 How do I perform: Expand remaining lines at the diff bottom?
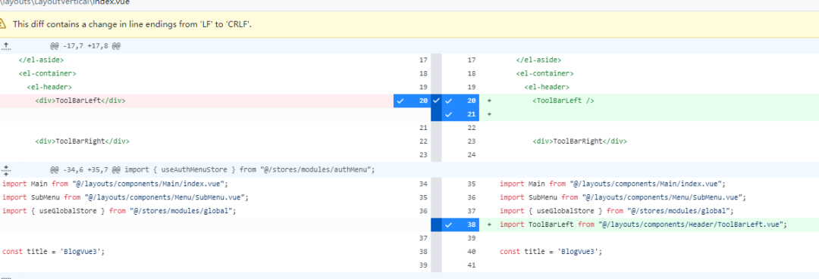tap(6, 277)
